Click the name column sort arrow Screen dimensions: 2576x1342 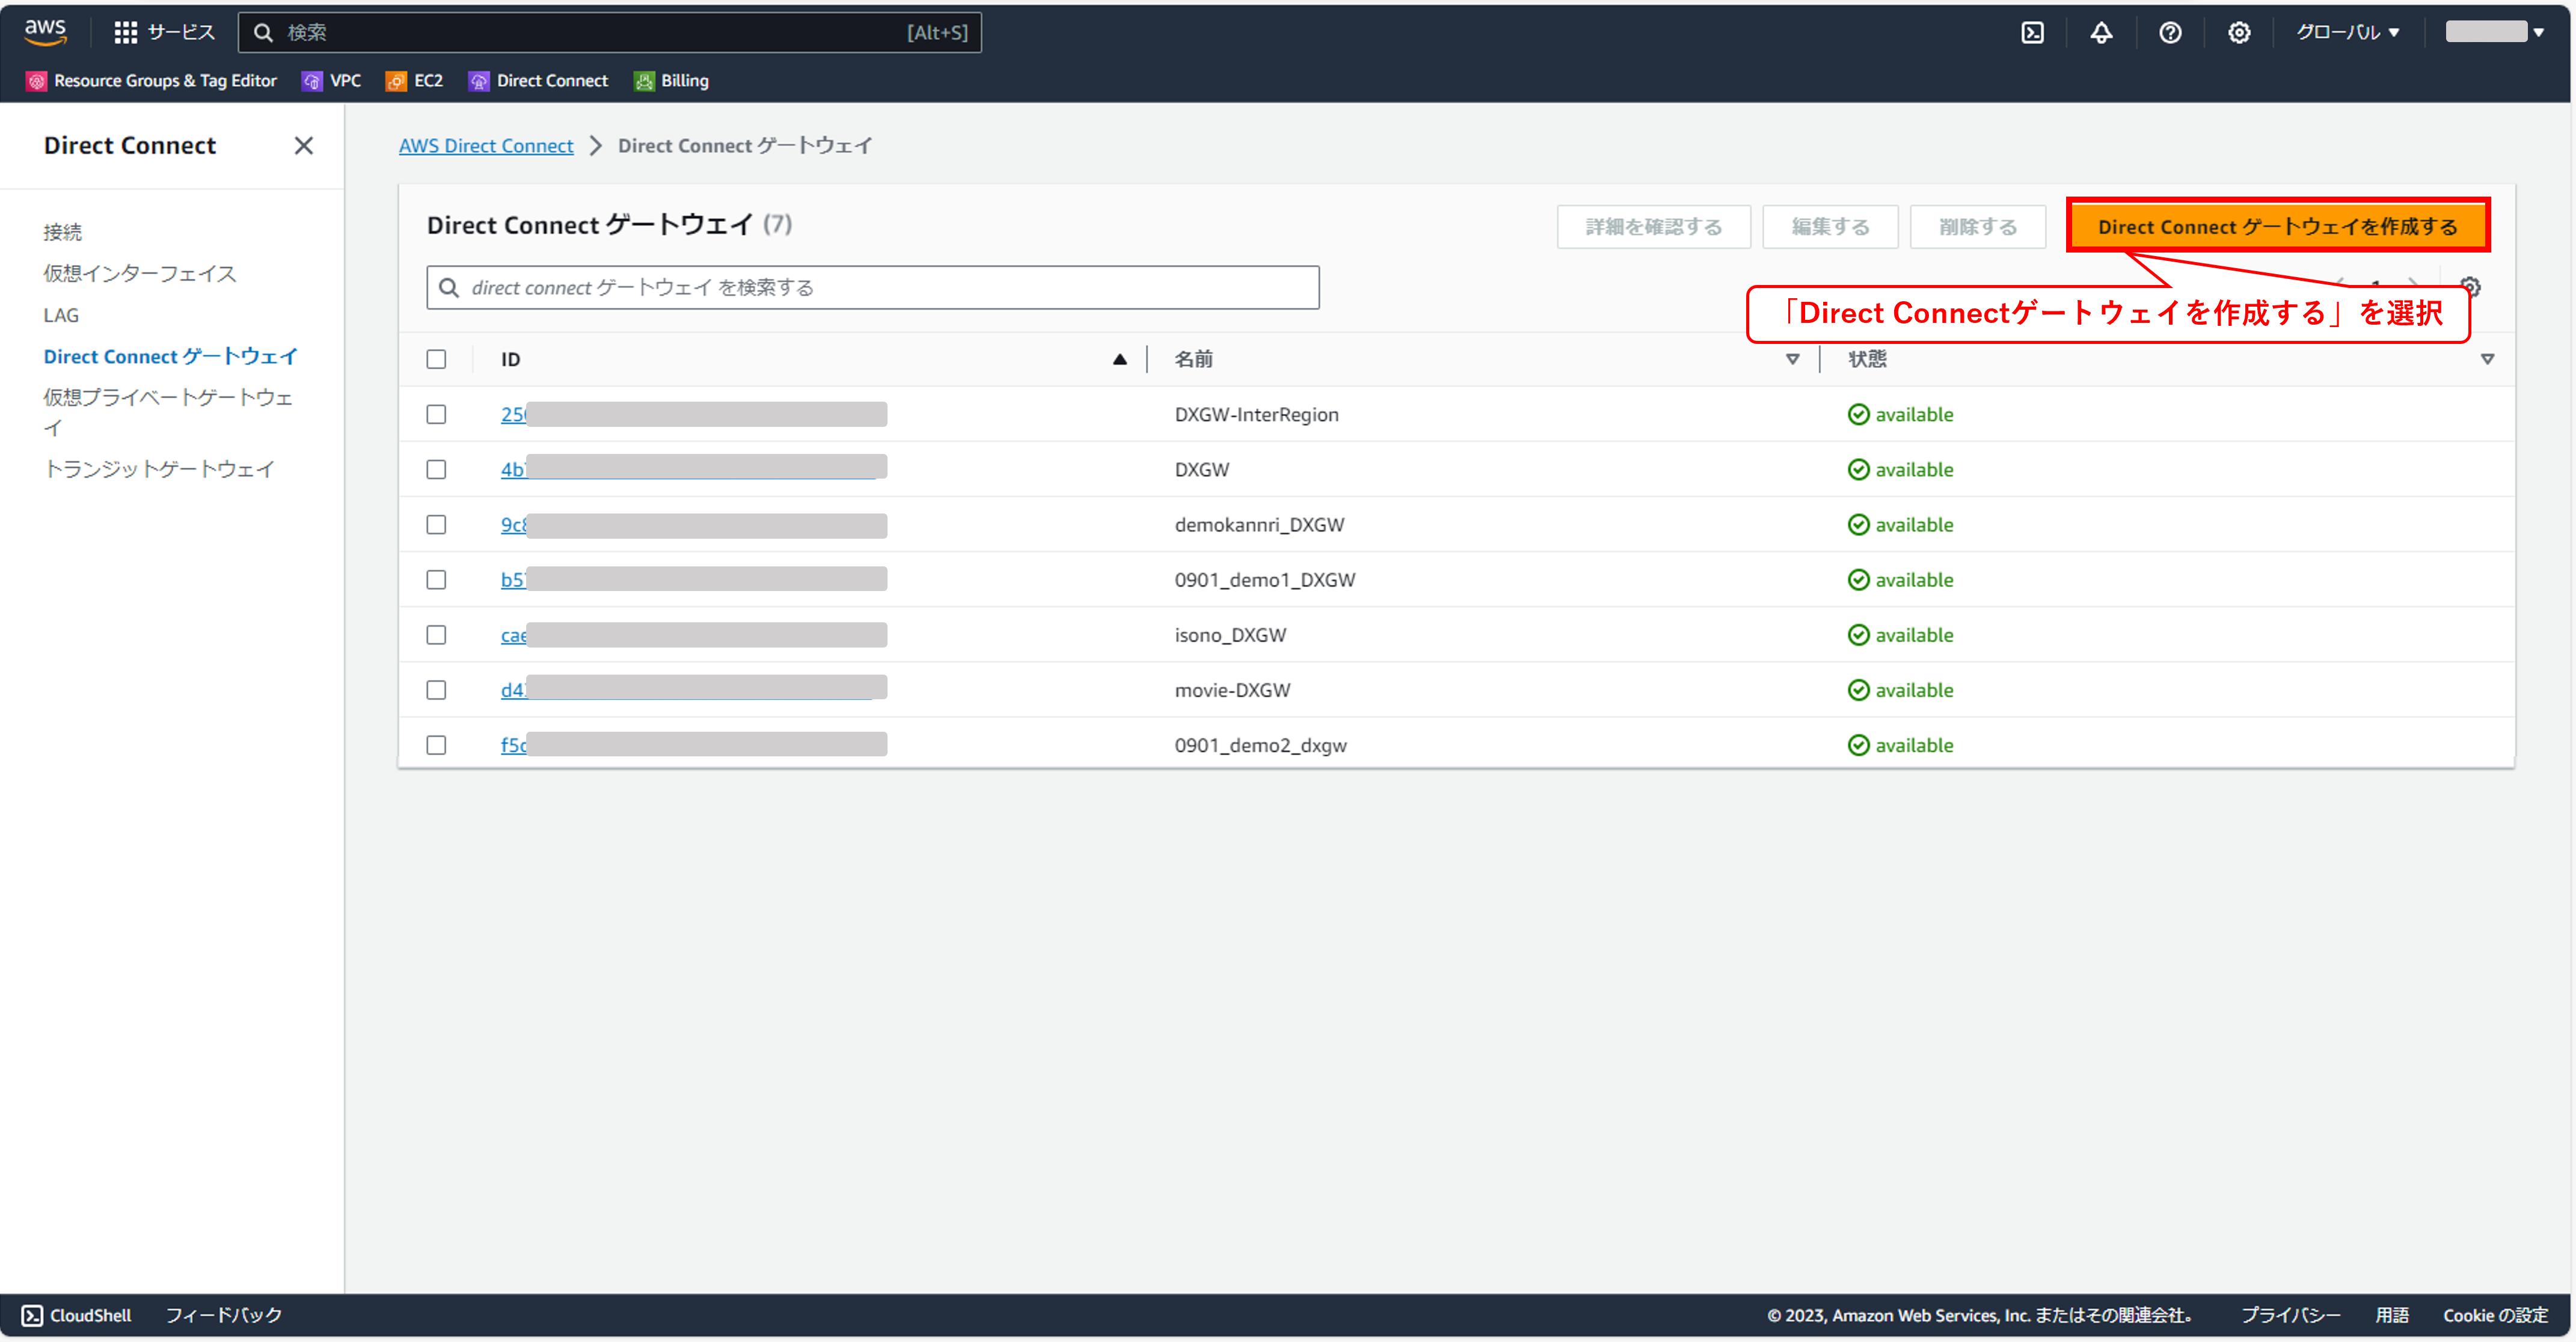1792,359
